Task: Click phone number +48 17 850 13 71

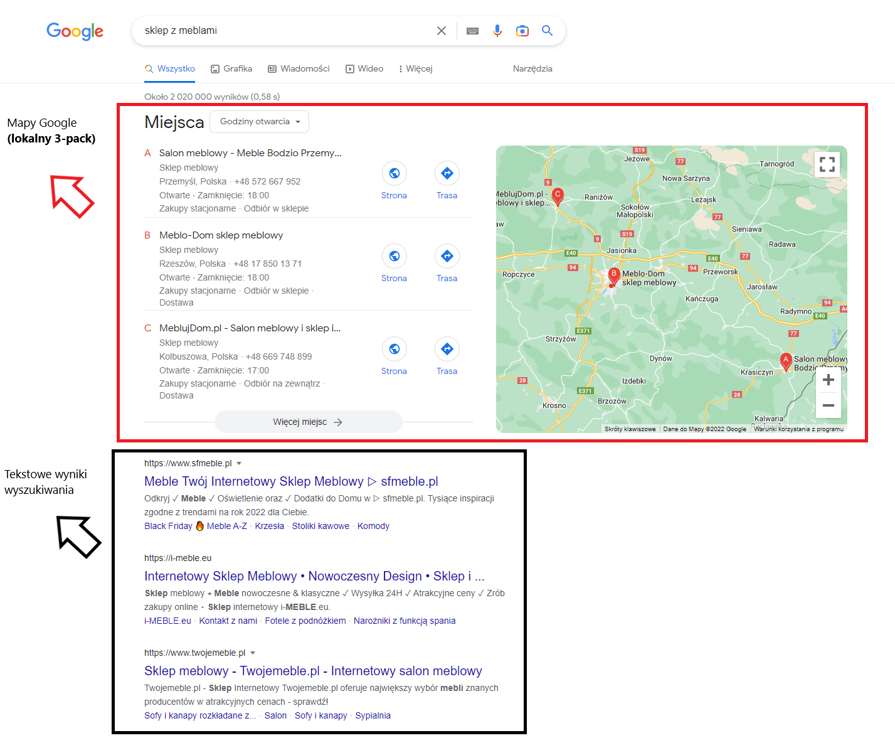Action: click(x=268, y=264)
